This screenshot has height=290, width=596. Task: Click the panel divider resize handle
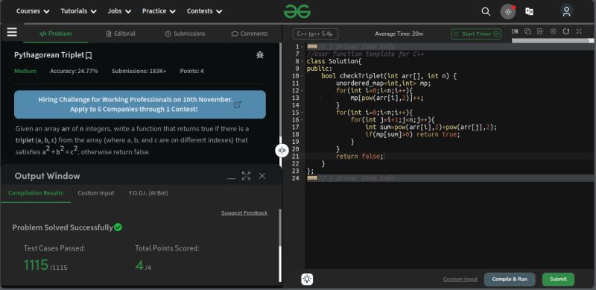282,151
